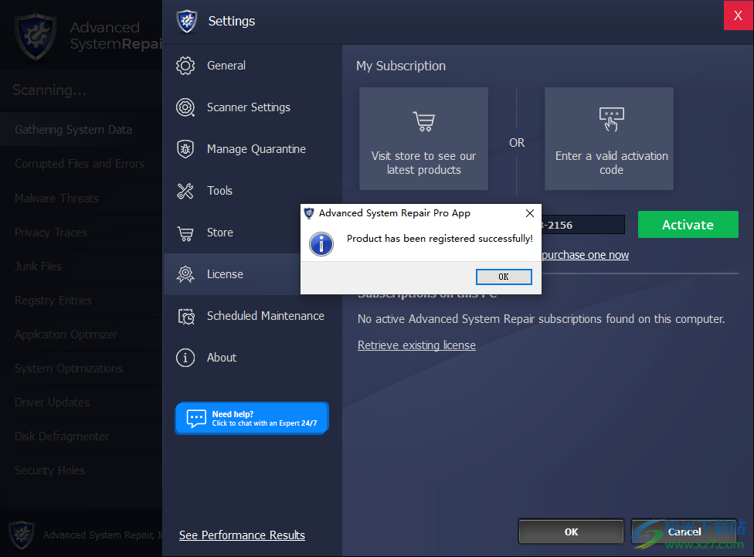
Task: Click the Retrieve existing license link
Action: coord(416,345)
